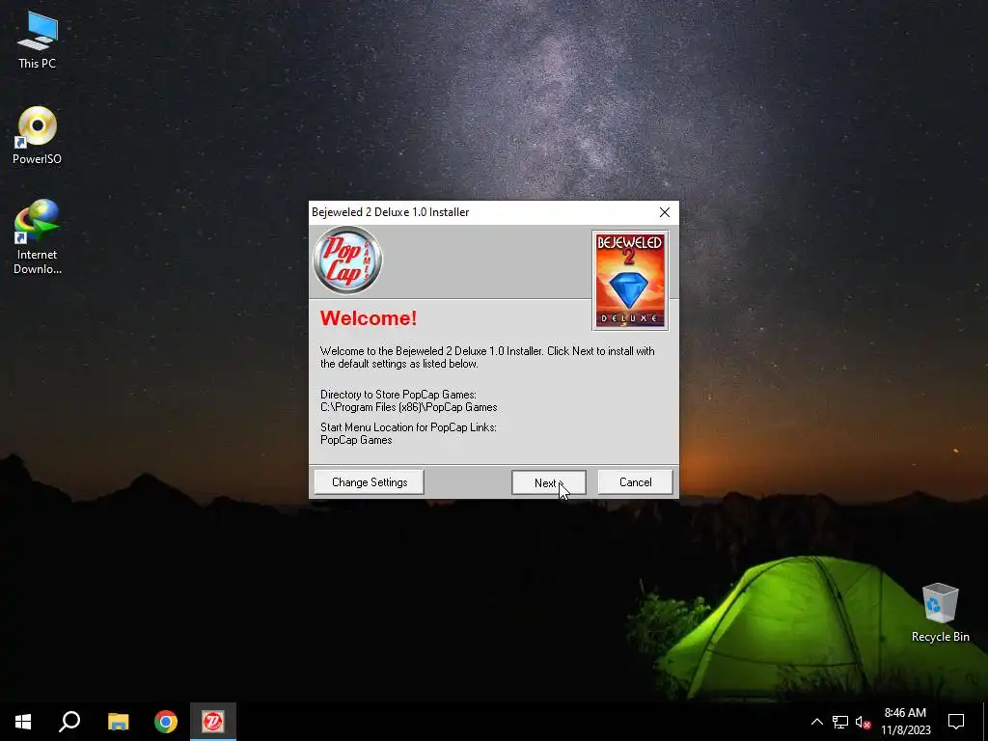This screenshot has width=988, height=741.
Task: Click the muted volume tray icon
Action: (863, 722)
